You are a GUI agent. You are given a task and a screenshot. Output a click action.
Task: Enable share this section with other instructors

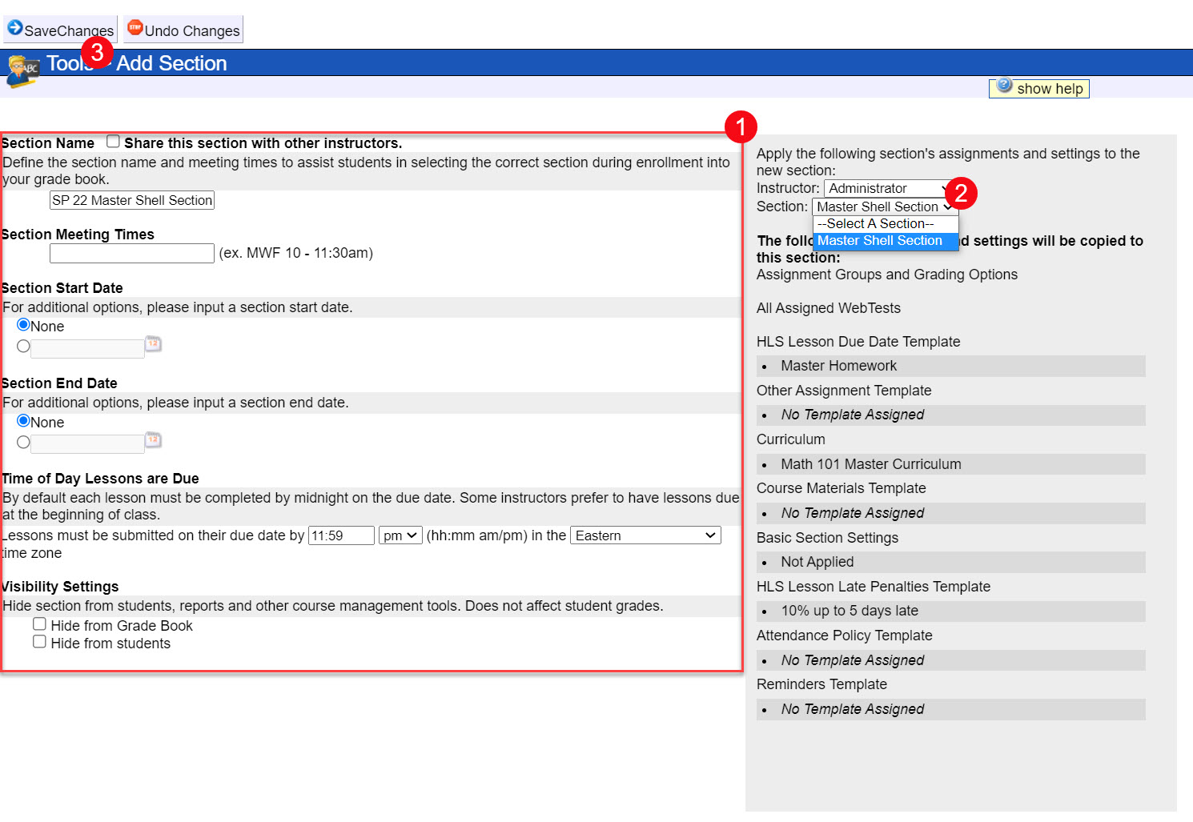tap(114, 142)
